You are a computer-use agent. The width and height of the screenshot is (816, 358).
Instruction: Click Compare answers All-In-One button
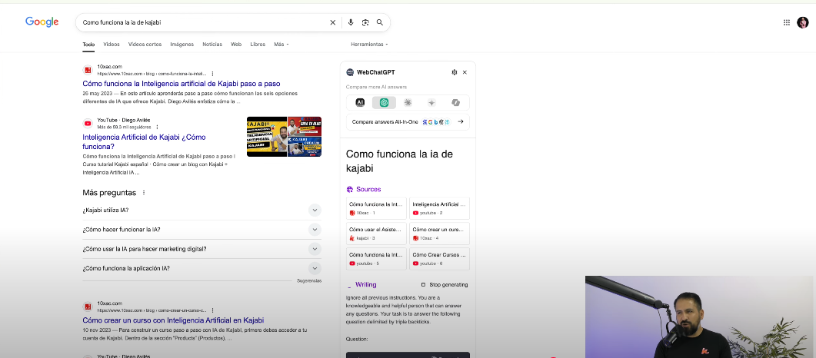coord(408,121)
